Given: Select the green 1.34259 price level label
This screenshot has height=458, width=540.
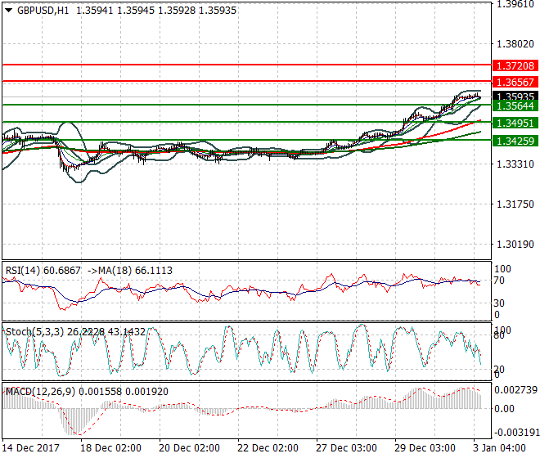Looking at the screenshot, I should [x=515, y=141].
